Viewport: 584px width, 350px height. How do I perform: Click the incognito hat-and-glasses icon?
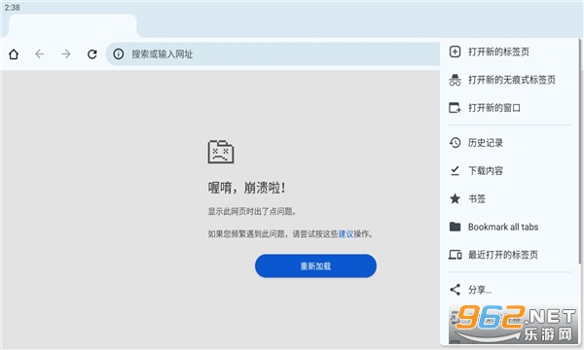[455, 80]
